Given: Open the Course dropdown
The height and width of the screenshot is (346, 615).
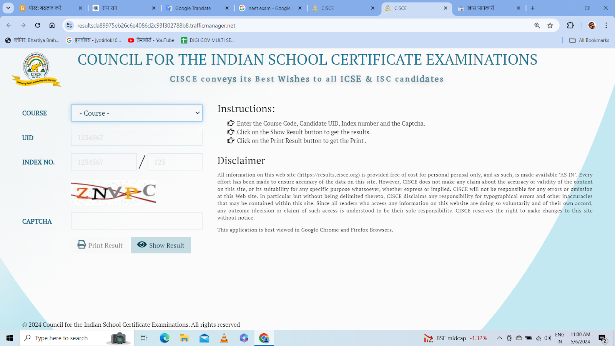Looking at the screenshot, I should click(136, 113).
